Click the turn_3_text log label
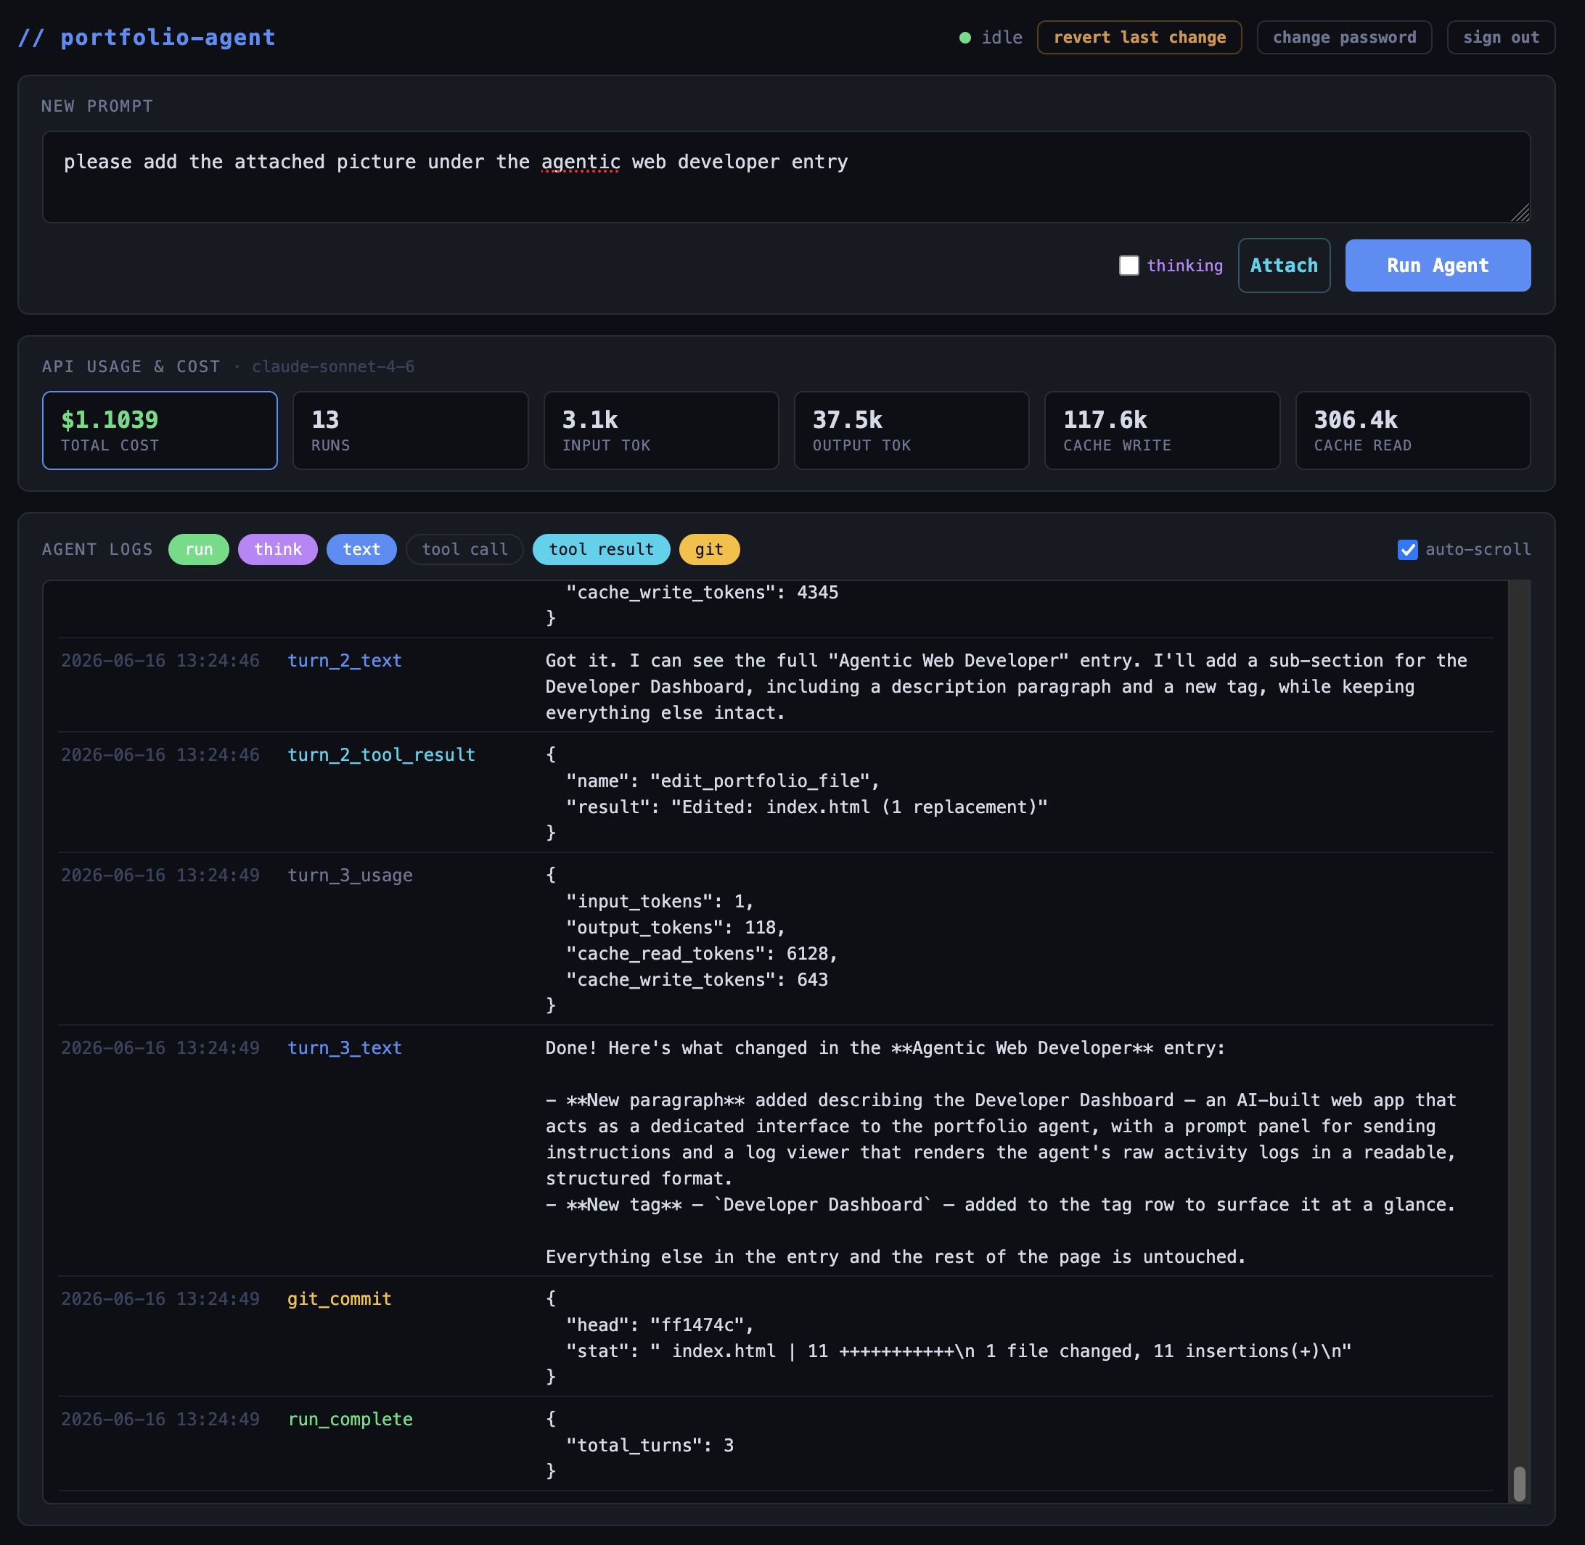This screenshot has width=1585, height=1545. 344,1047
